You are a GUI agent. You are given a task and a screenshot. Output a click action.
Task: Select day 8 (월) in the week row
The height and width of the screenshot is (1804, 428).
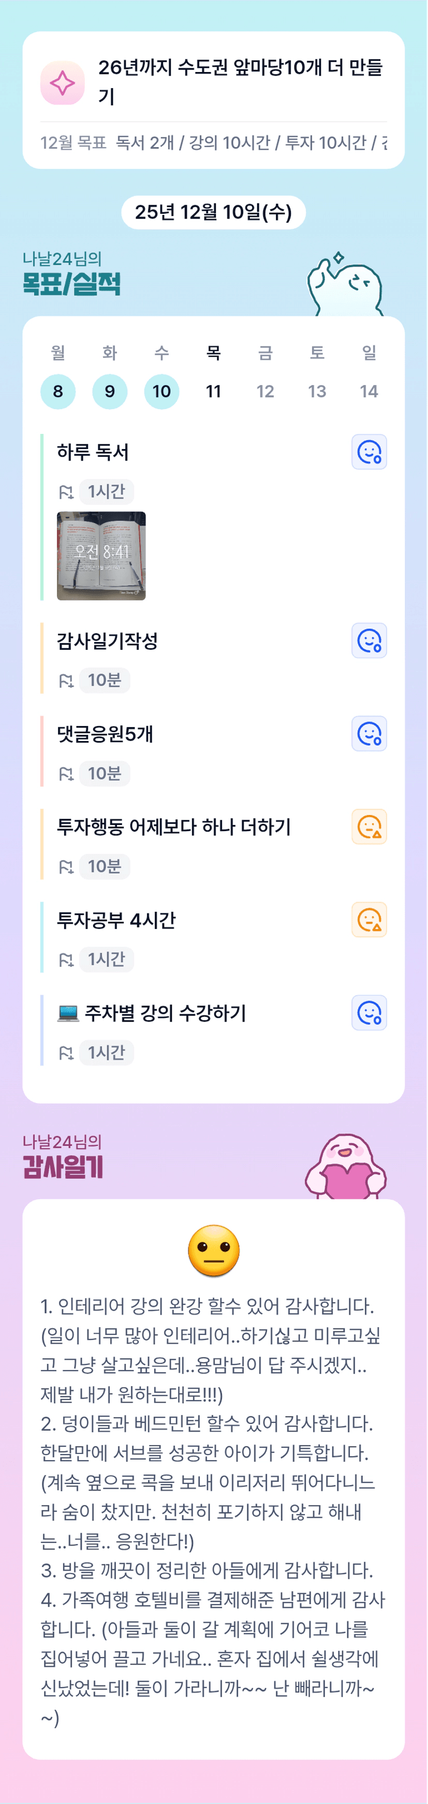pyautogui.click(x=58, y=391)
